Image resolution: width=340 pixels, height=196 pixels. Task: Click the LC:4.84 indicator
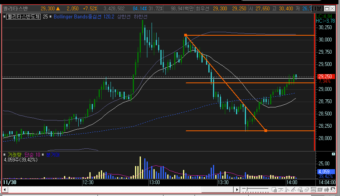(x=324, y=16)
